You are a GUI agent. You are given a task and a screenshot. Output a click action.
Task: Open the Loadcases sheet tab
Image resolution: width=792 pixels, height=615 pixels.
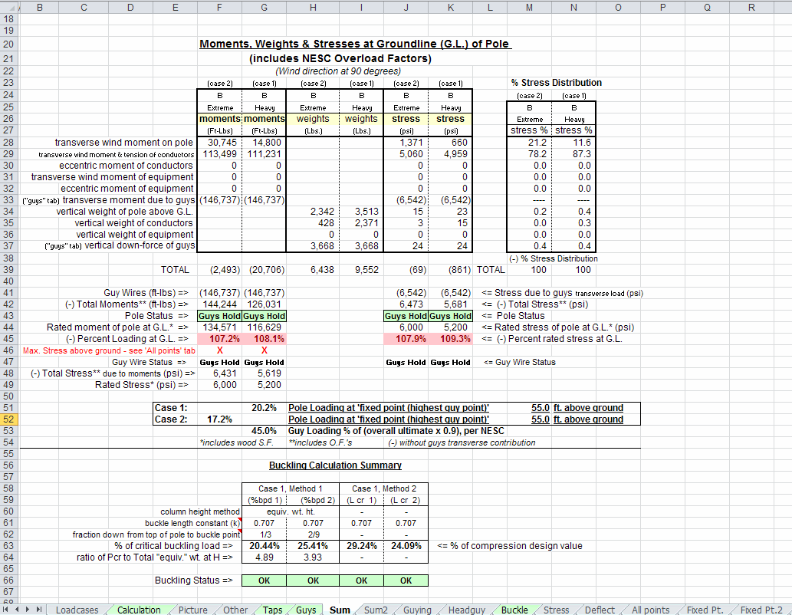click(77, 610)
